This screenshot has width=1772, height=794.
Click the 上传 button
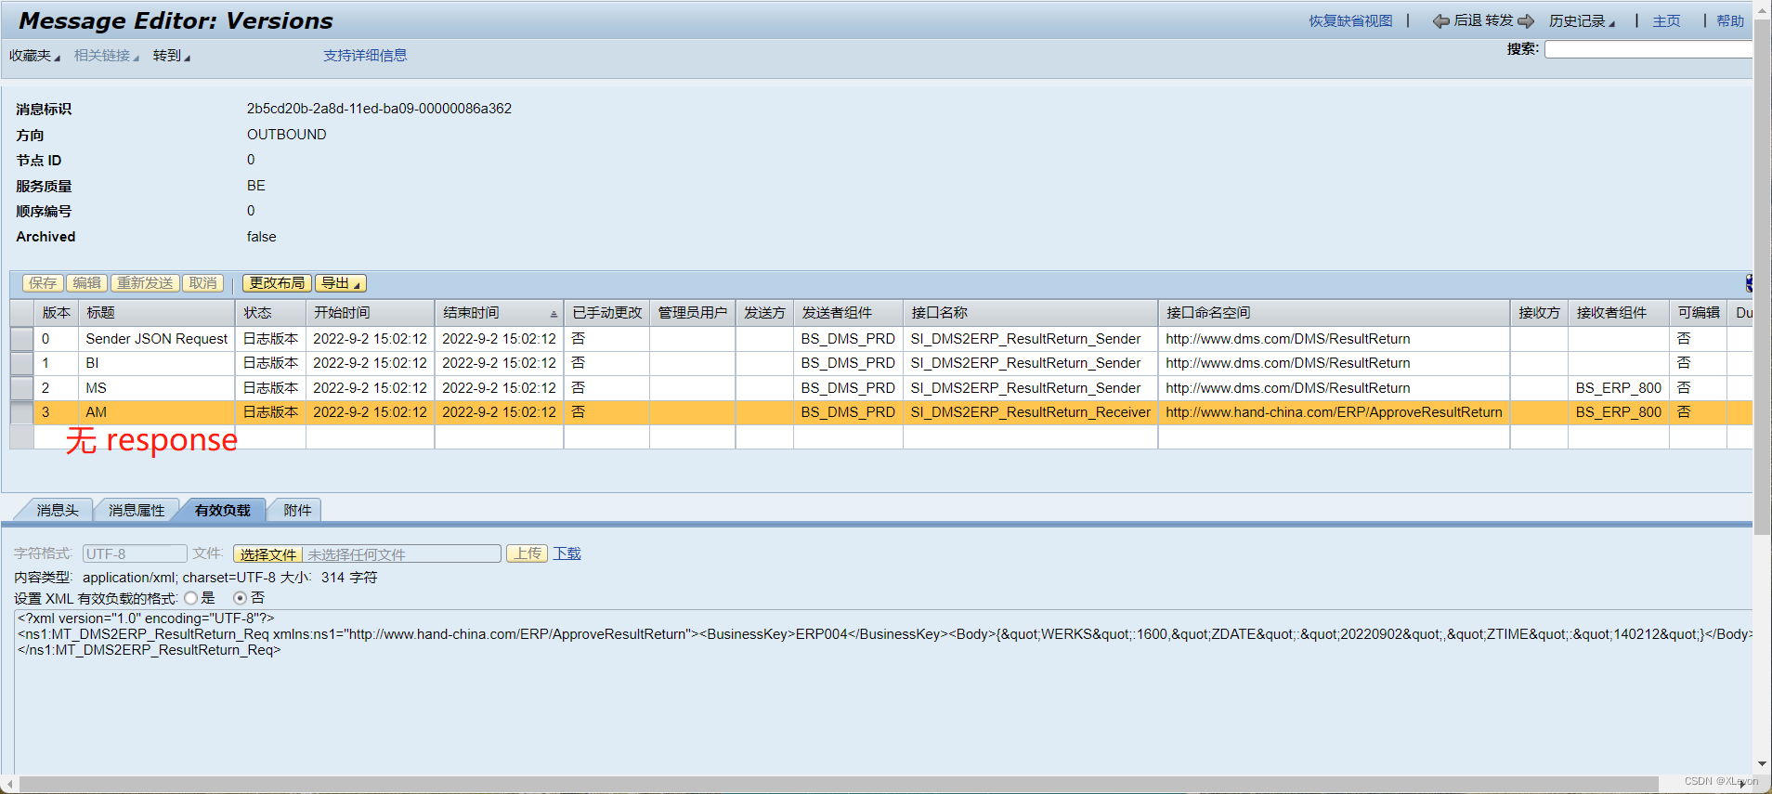(528, 553)
